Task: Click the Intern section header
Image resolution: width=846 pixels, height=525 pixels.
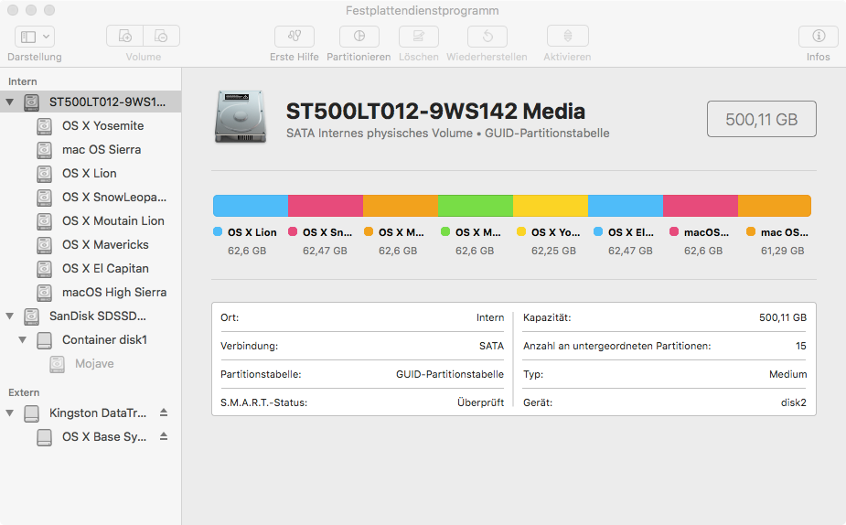Action: point(23,81)
